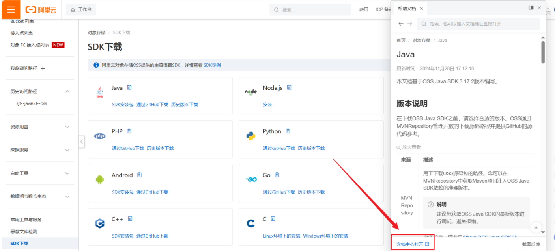Image resolution: width=555 pixels, height=251 pixels.
Task: Click 首页 in help breadcrumb
Action: (x=401, y=40)
